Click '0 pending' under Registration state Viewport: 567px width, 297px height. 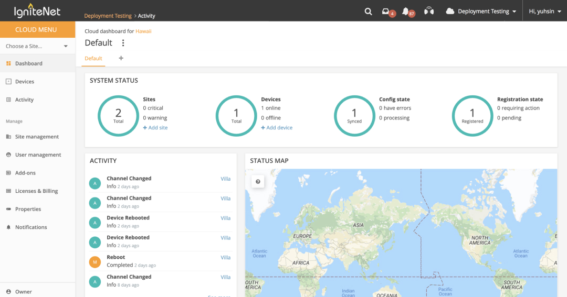(509, 118)
